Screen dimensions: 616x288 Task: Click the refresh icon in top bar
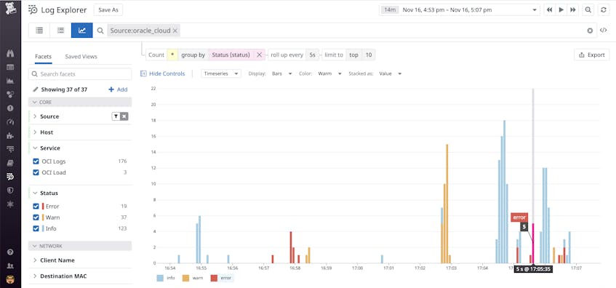tap(604, 10)
